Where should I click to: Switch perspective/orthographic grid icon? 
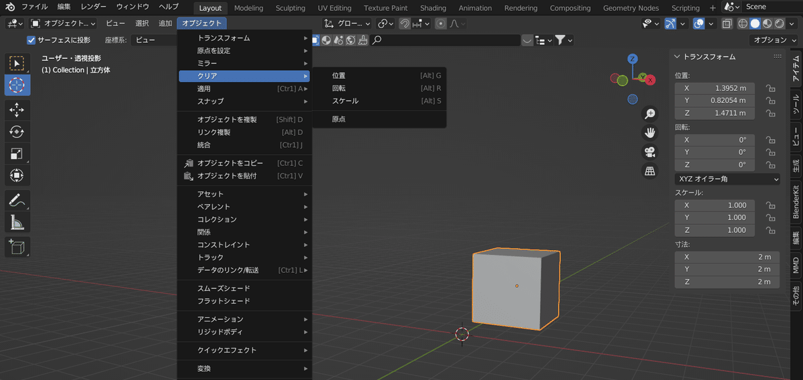click(x=650, y=171)
